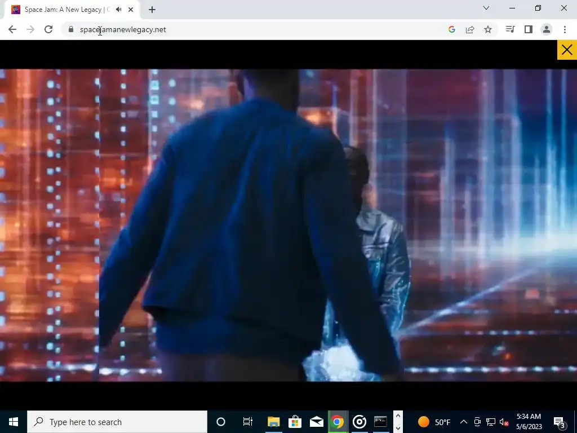
Task: Open the Mail app from the taskbar
Action: click(x=316, y=422)
